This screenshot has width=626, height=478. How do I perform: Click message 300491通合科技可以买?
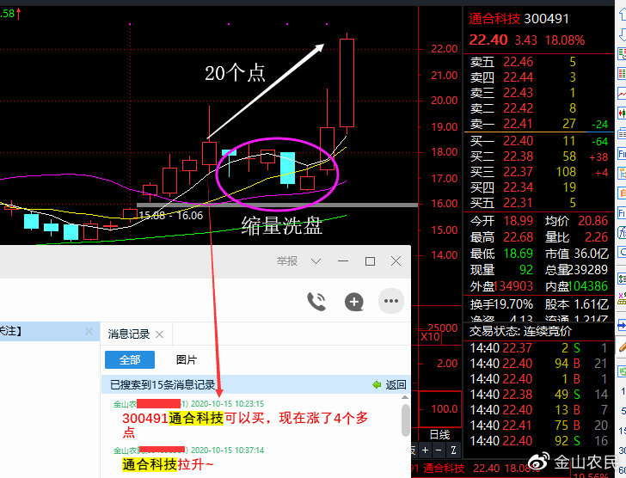tap(245, 425)
